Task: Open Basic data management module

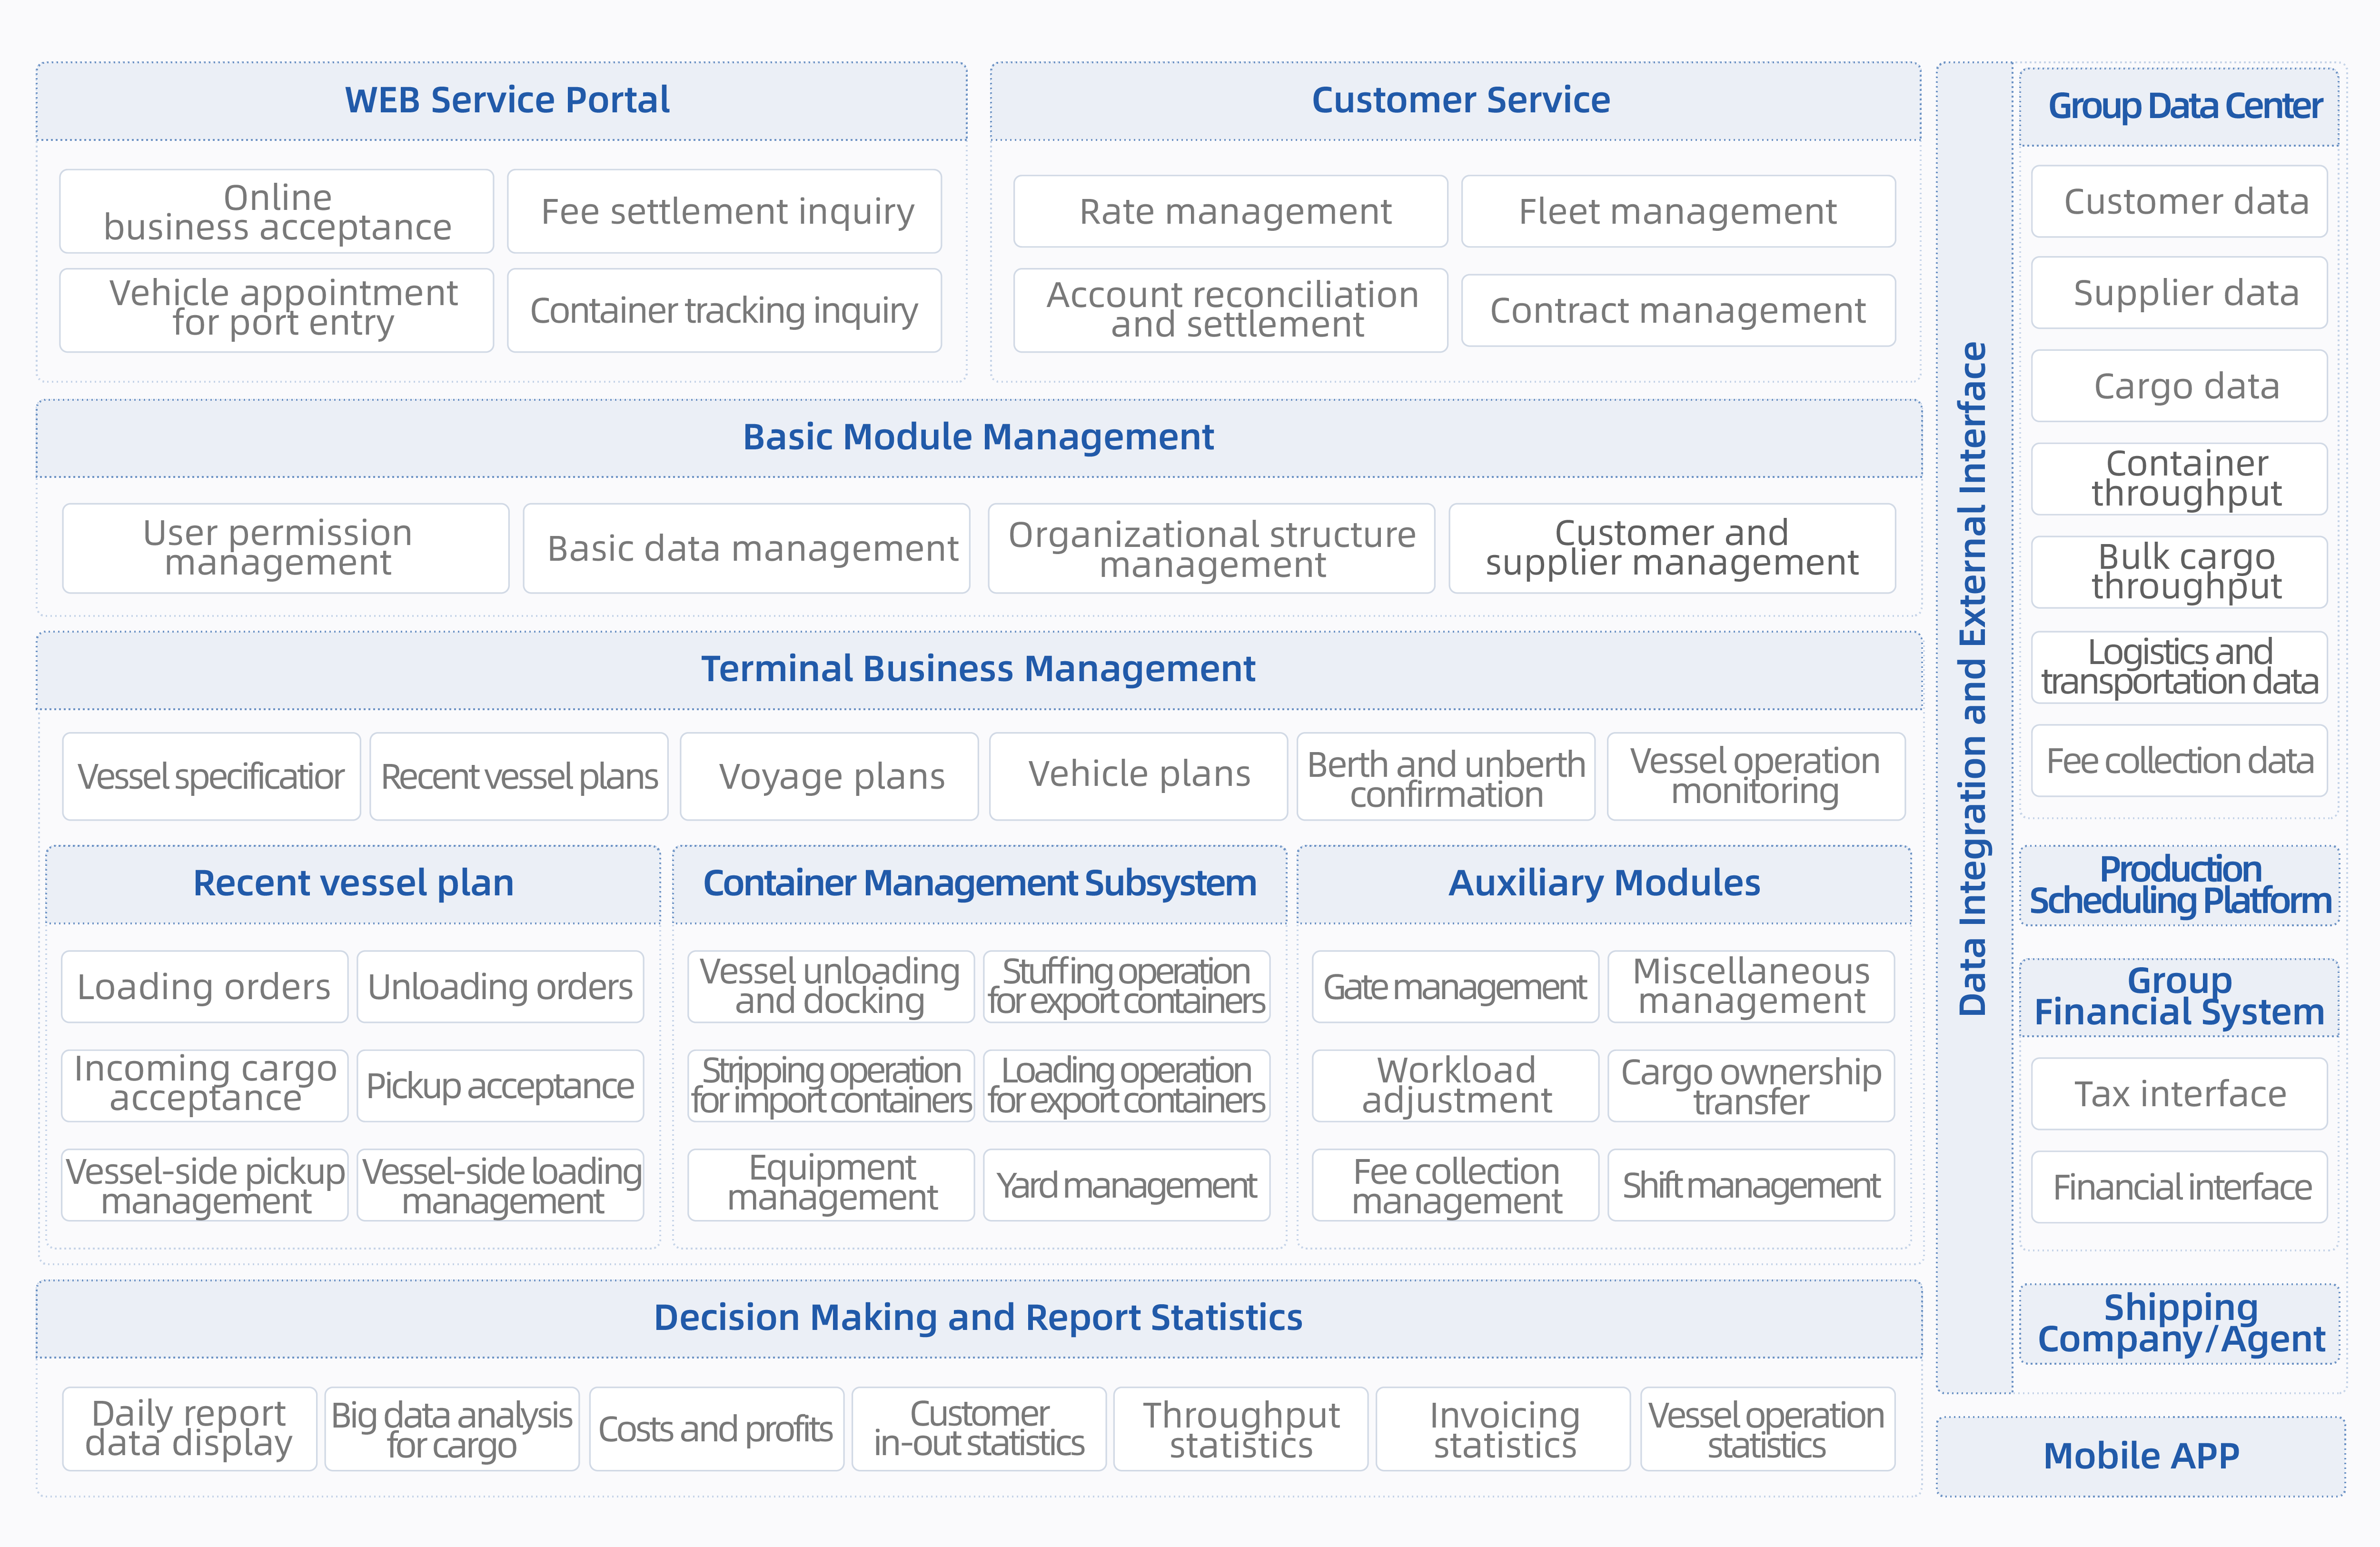Action: (747, 548)
